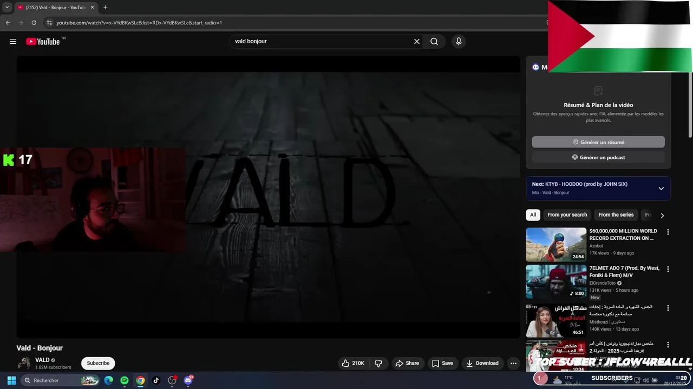Download the video
Screen dimensions: 693x389
(x=482, y=363)
